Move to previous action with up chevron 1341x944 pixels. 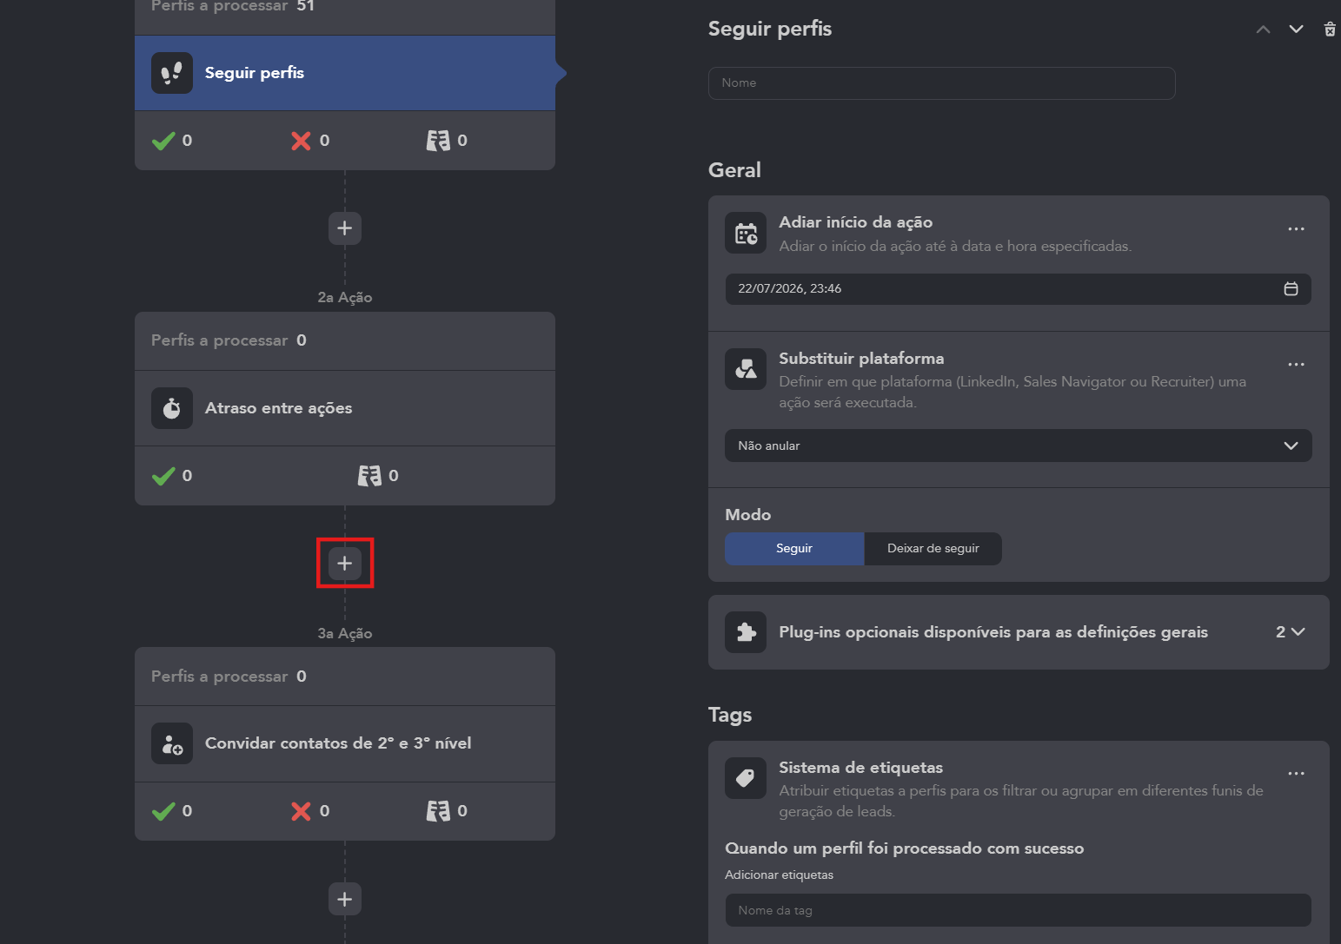1263,30
